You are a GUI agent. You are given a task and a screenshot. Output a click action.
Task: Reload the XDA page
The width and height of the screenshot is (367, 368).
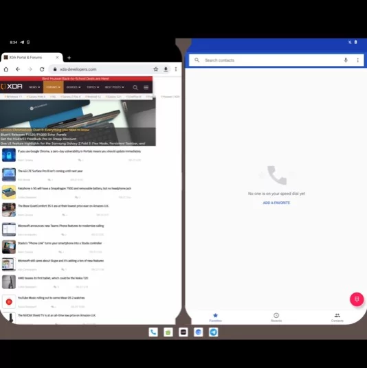42,69
